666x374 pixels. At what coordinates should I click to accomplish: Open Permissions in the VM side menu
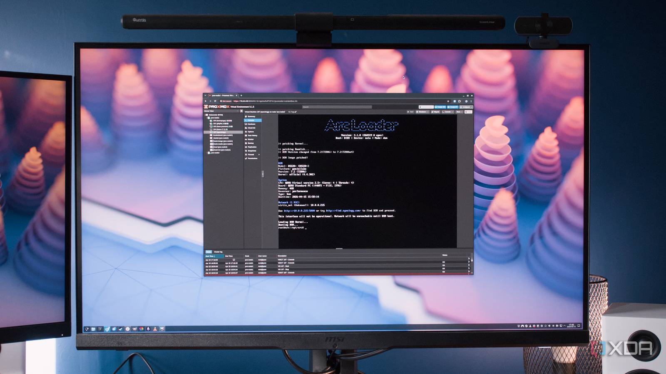[253, 158]
